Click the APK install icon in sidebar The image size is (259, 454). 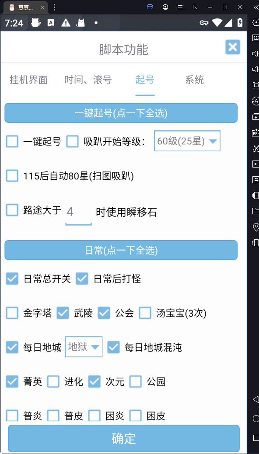[255, 133]
